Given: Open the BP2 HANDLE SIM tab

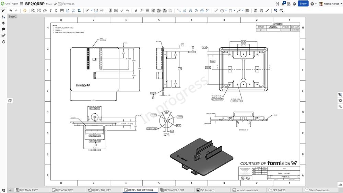Looking at the screenshot, I should pos(175,190).
